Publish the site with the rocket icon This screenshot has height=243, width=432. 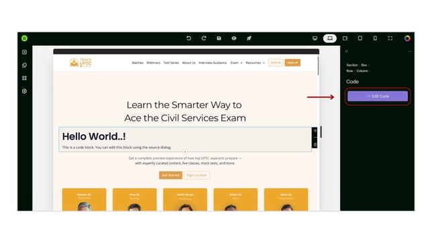click(249, 38)
